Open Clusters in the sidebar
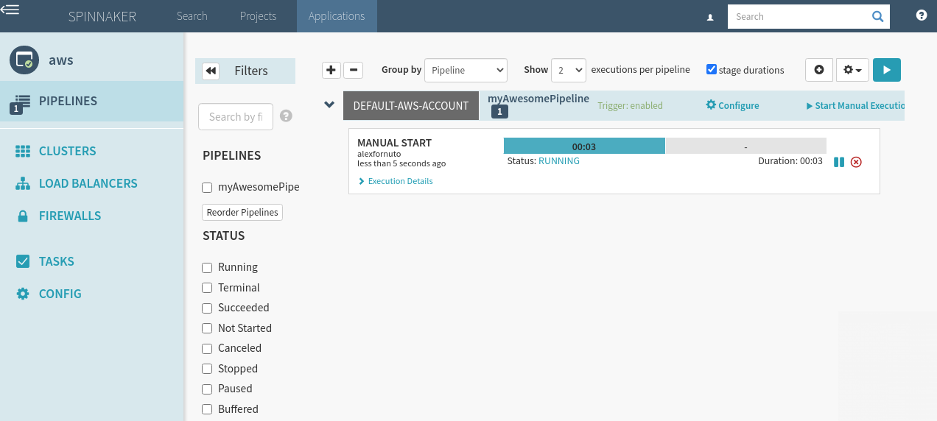 pos(67,151)
